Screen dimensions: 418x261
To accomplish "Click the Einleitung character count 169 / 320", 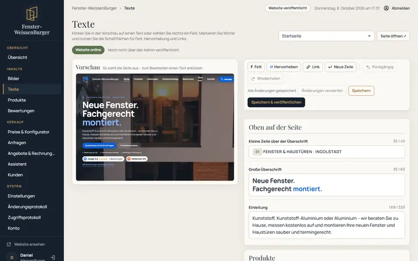I will click(x=397, y=207).
